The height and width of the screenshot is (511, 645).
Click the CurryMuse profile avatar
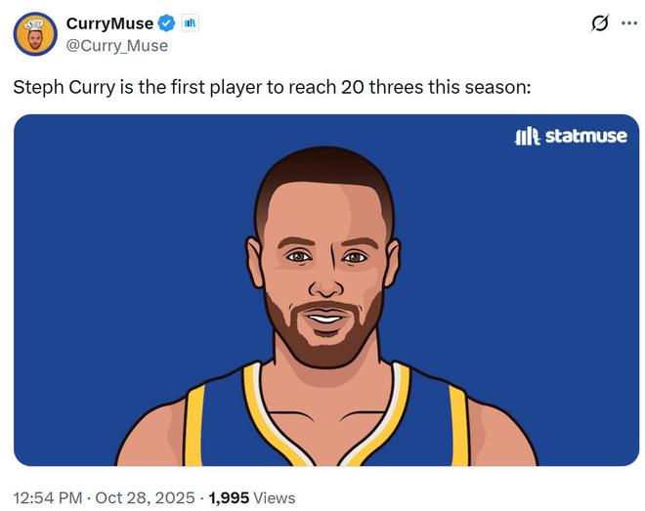pos(34,33)
